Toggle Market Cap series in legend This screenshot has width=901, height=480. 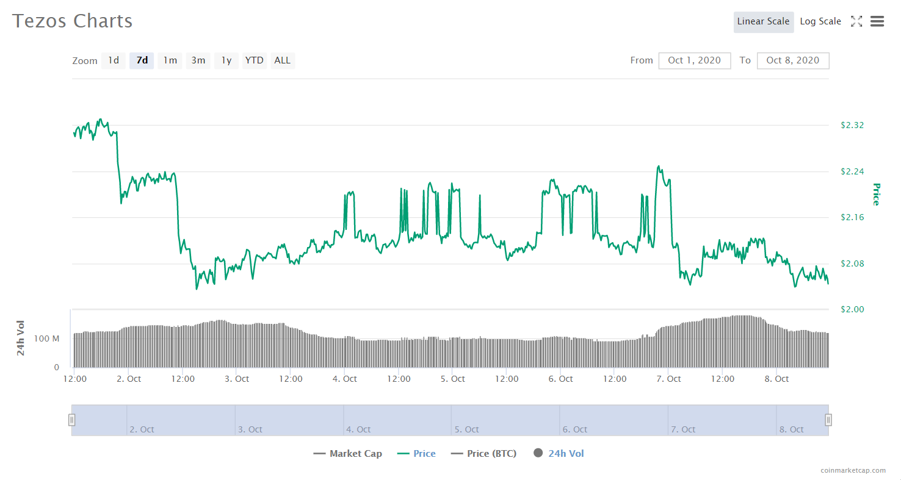tap(347, 454)
